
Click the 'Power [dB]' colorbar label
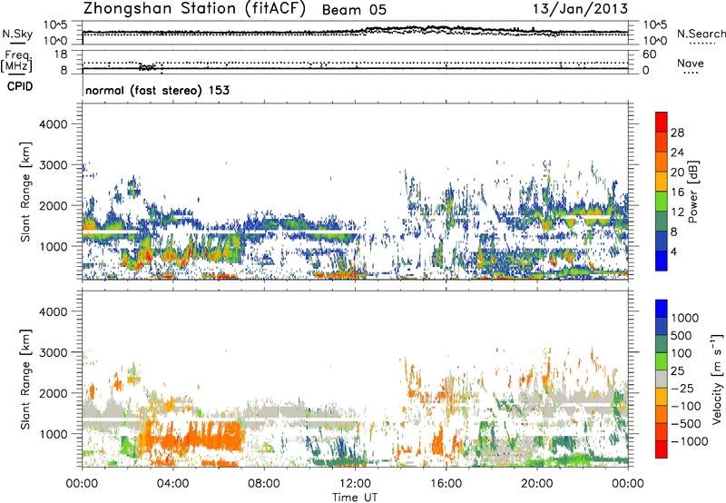[693, 192]
